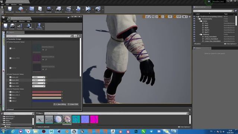Open Base_color_1 red color swatch
This screenshot has height=134, width=238.
pyautogui.click(x=46, y=92)
